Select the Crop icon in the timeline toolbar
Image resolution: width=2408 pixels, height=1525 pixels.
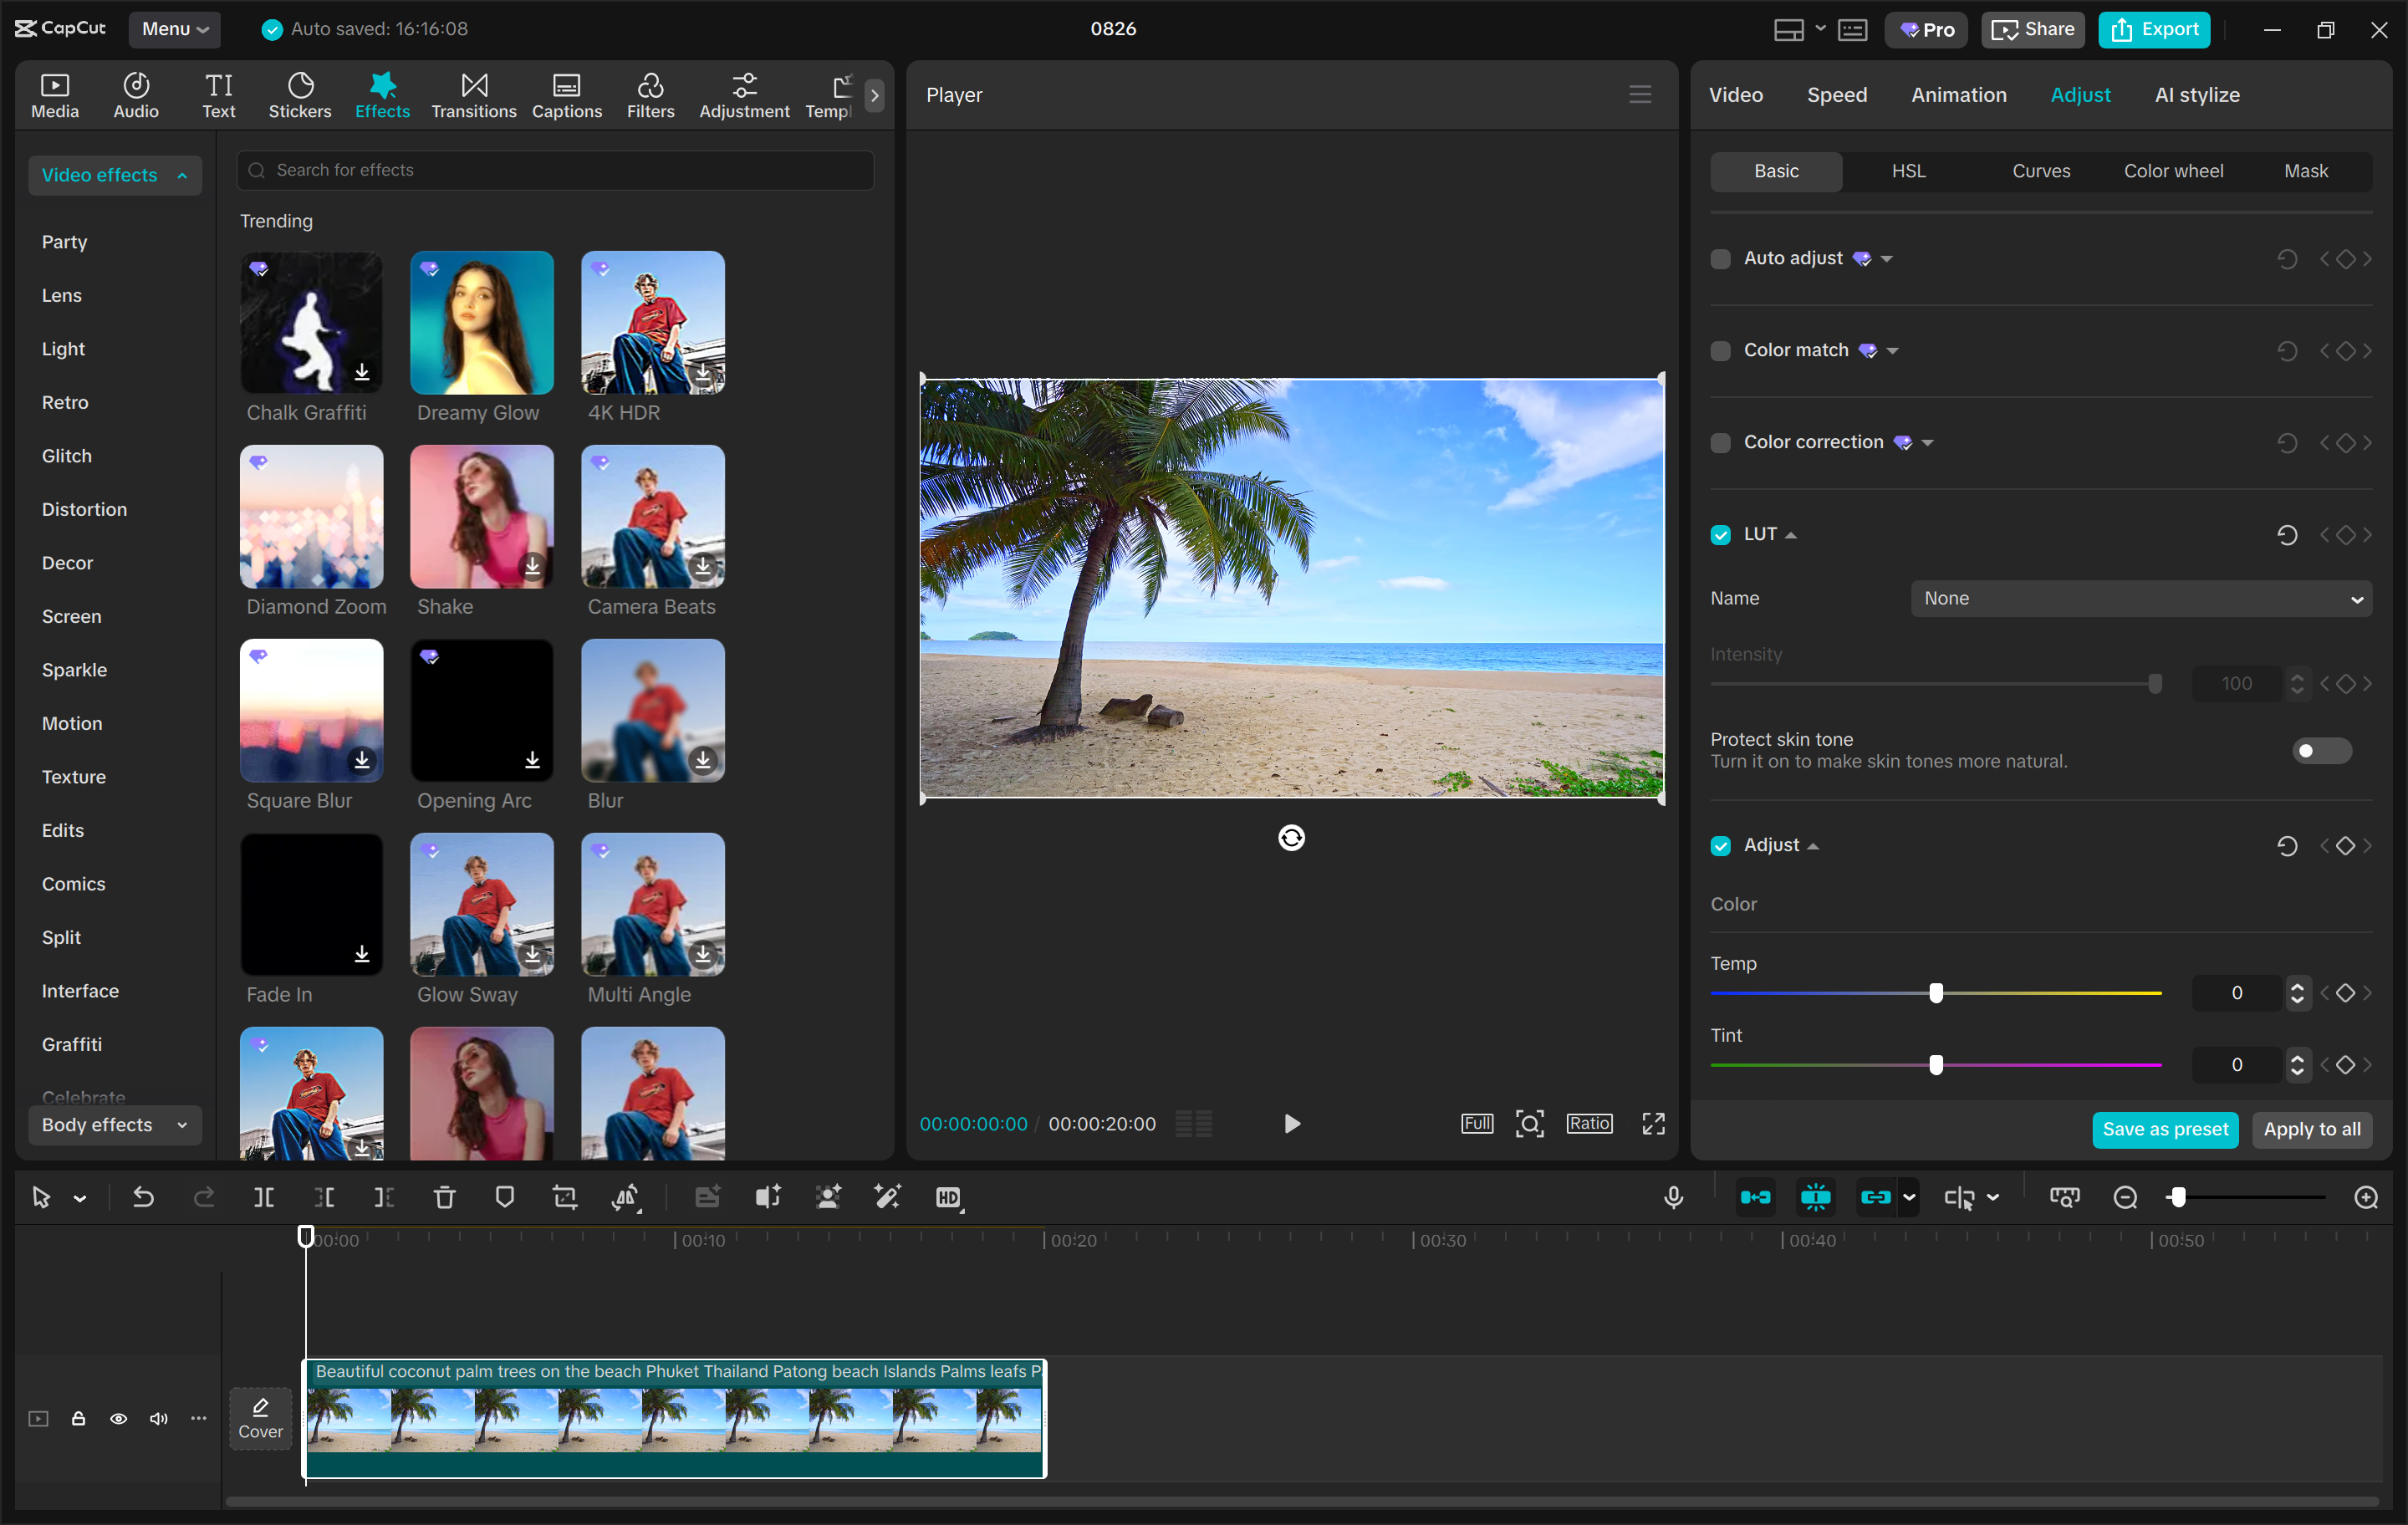(565, 1197)
